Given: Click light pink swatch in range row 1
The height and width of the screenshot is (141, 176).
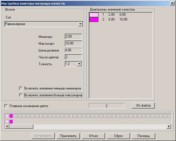Looking at the screenshot, I should [94, 15].
